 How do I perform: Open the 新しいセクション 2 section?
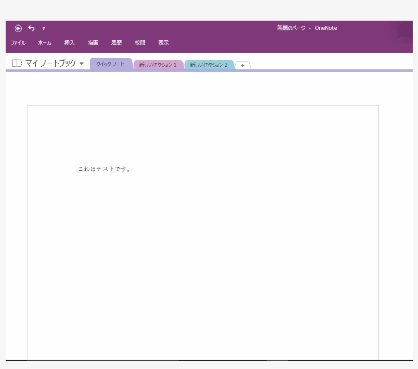click(x=210, y=65)
